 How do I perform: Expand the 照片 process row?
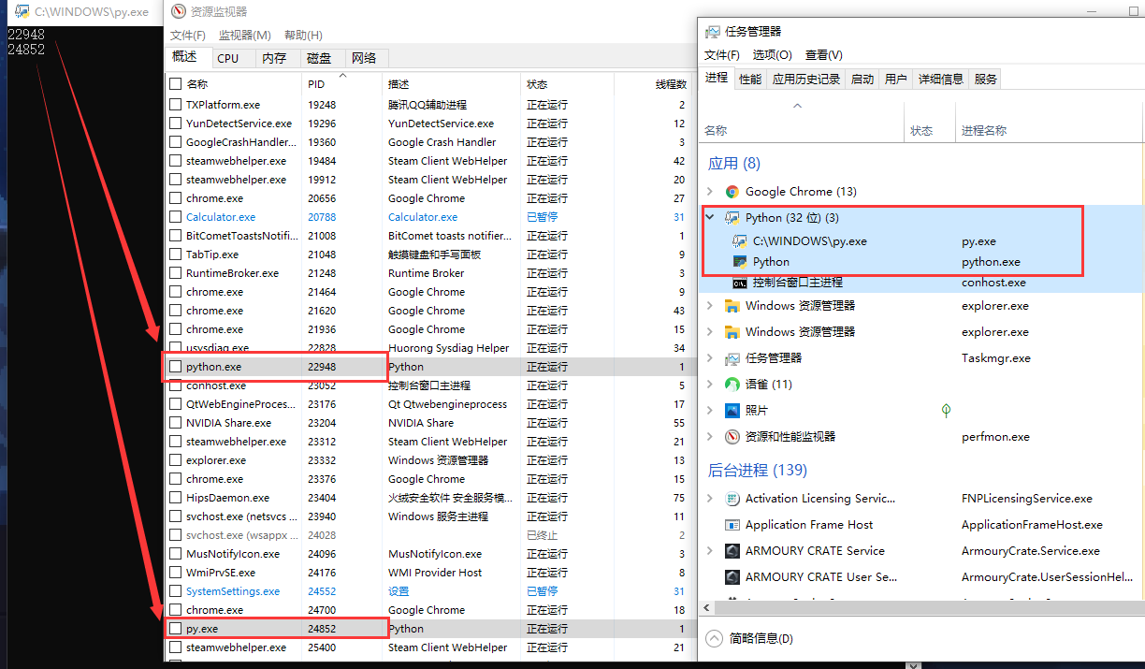click(x=710, y=411)
